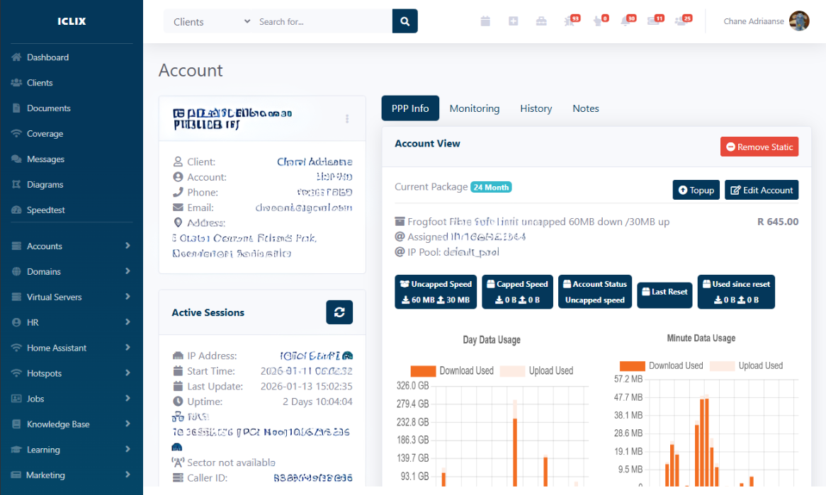Viewport: 826px width, 495px height.
Task: Toggle Upload Used legend in Day Data Usage
Action: coord(536,371)
